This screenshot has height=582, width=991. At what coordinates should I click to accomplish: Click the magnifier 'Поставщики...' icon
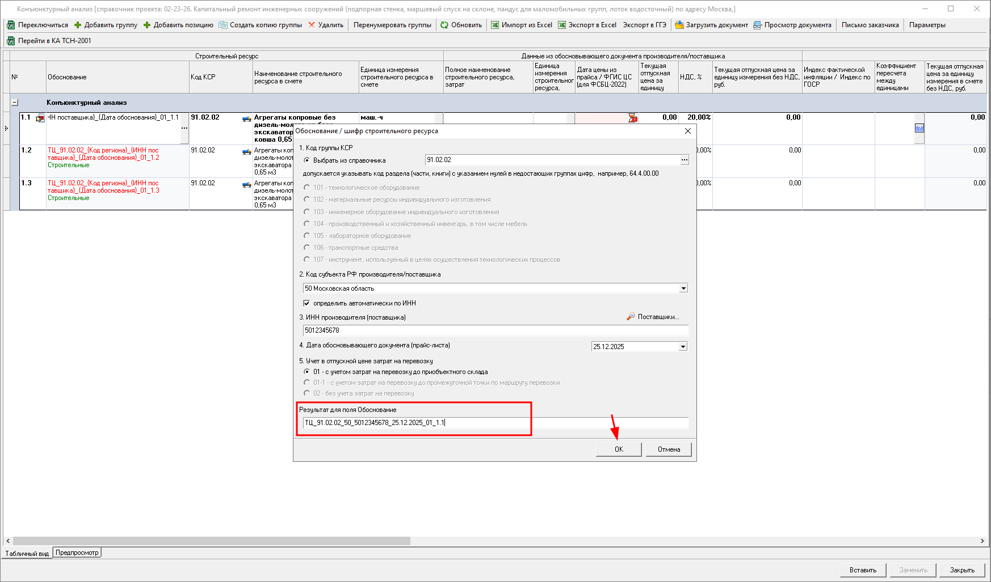pyautogui.click(x=631, y=317)
